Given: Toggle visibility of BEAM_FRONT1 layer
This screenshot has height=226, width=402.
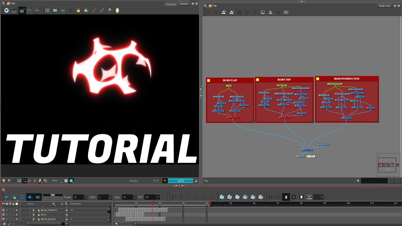Looking at the screenshot, I should 3,210.
